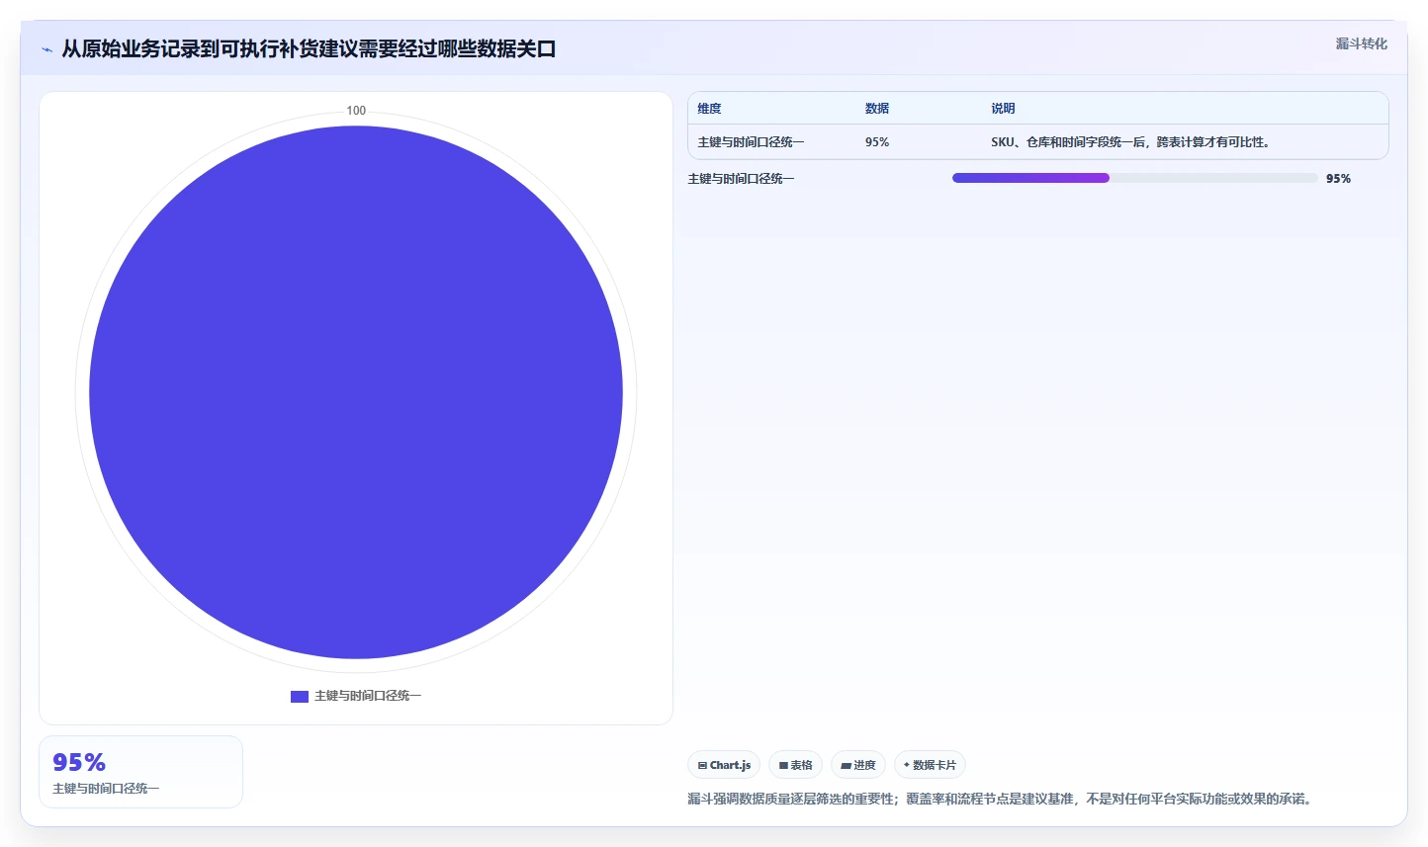Viewport: 1428px width, 847px height.
Task: Click the page title 从原始业务记录到可执行补货建议
Action: pyautogui.click(x=309, y=48)
